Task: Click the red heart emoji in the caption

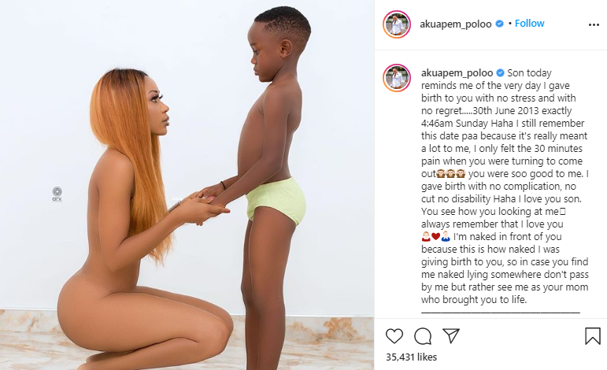Action: (436, 236)
